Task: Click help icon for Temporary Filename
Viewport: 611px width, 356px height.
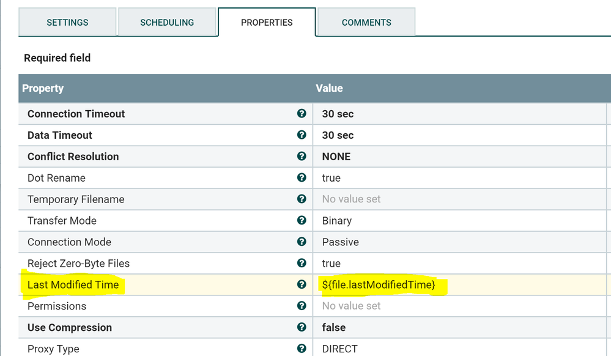Action: coord(302,199)
